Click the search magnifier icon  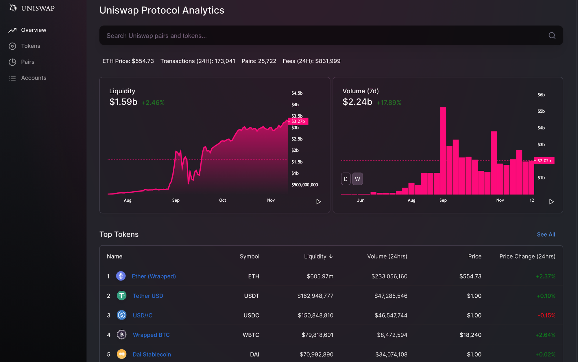click(552, 36)
